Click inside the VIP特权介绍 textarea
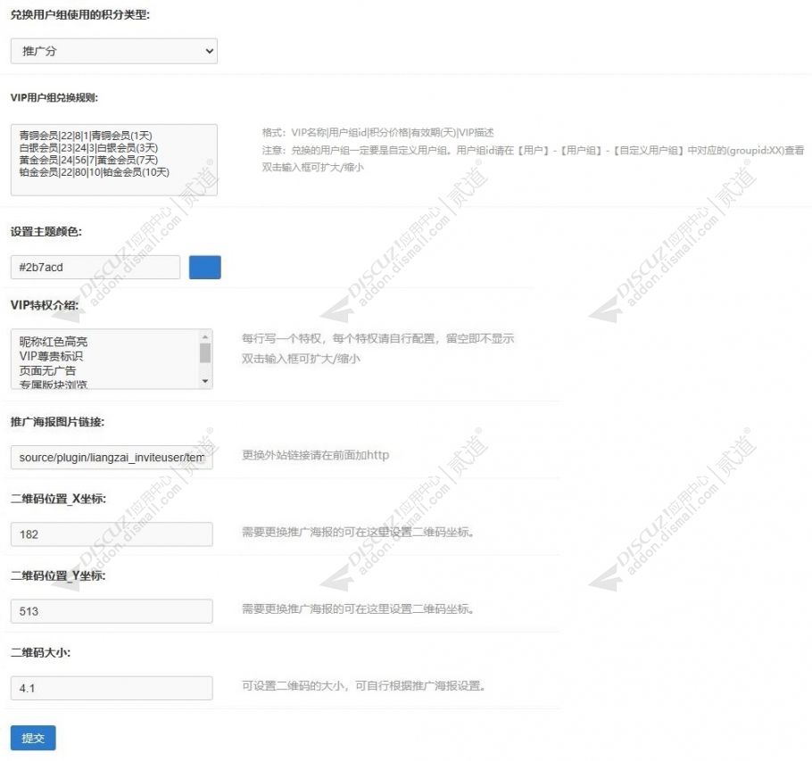Image resolution: width=812 pixels, height=761 pixels. (105, 359)
